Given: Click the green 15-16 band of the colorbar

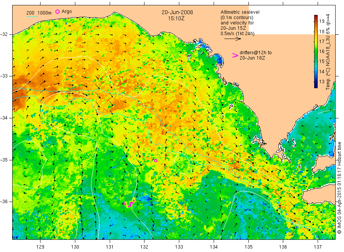Looking at the screenshot, I should [316, 57].
